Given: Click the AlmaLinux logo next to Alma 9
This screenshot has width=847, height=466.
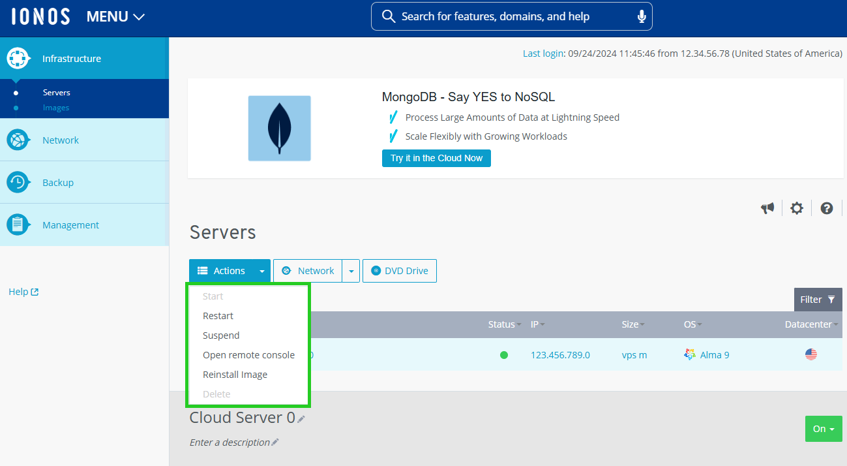Looking at the screenshot, I should 690,354.
